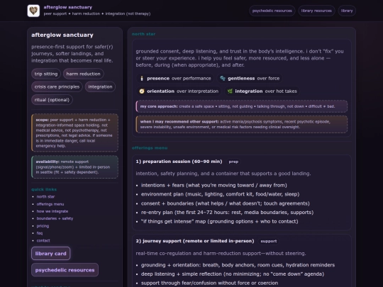Click the icon beside gentleness over force
Viewport: 383px width, 287px height.
[223, 79]
